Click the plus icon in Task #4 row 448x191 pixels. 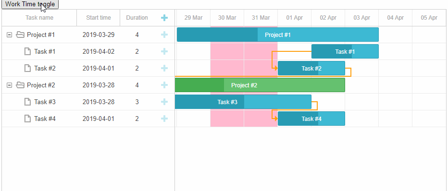tap(164, 119)
